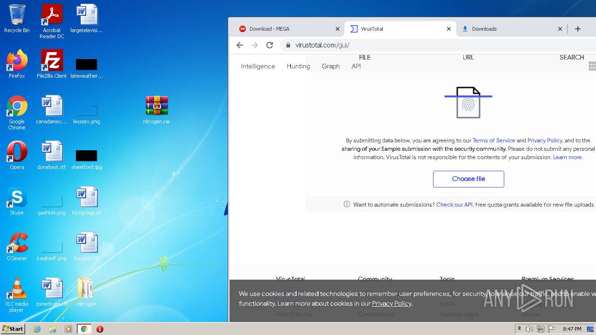Select the sheetford.jpg desktop file

(x=87, y=158)
